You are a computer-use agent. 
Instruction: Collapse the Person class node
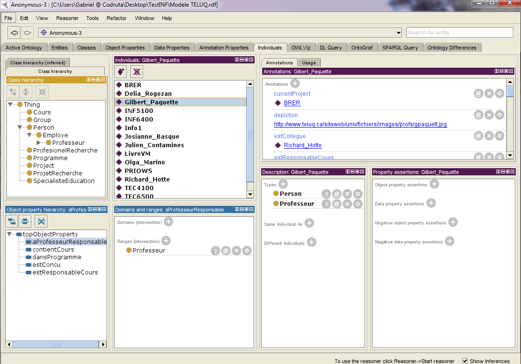[x=20, y=127]
